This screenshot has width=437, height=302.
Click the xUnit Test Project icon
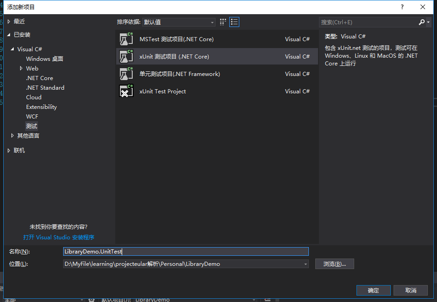126,91
